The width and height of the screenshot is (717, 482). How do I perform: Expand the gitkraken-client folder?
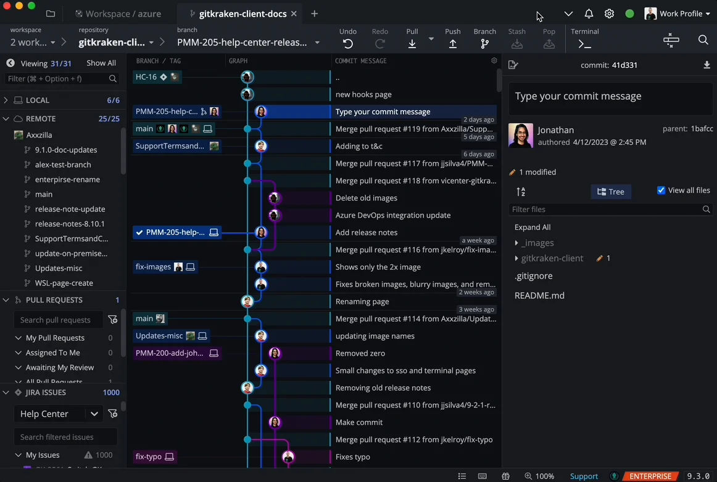pyautogui.click(x=516, y=259)
